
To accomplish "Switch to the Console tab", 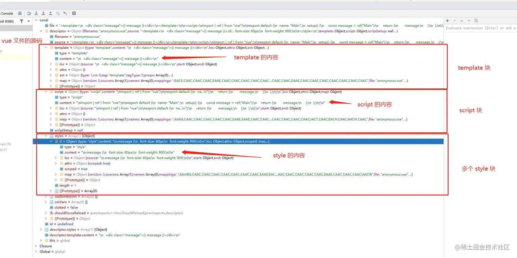I will [7, 13].
